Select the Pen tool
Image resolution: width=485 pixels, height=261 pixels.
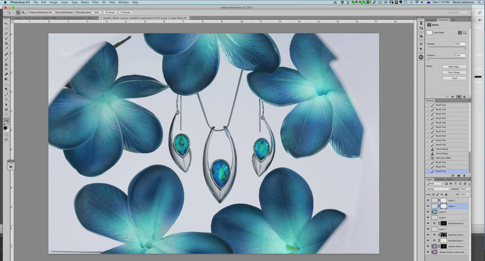pyautogui.click(x=6, y=95)
